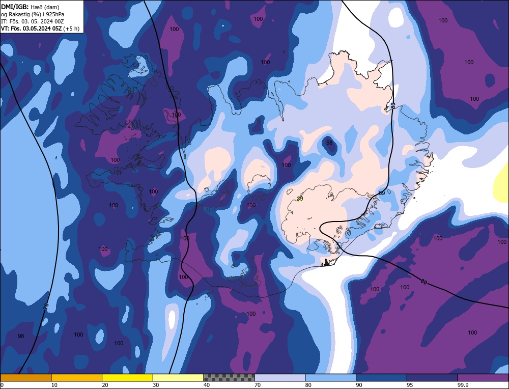The width and height of the screenshot is (509, 389).
Task: Pick the pale lavender 70–80 legend swatch
Action: (x=280, y=378)
